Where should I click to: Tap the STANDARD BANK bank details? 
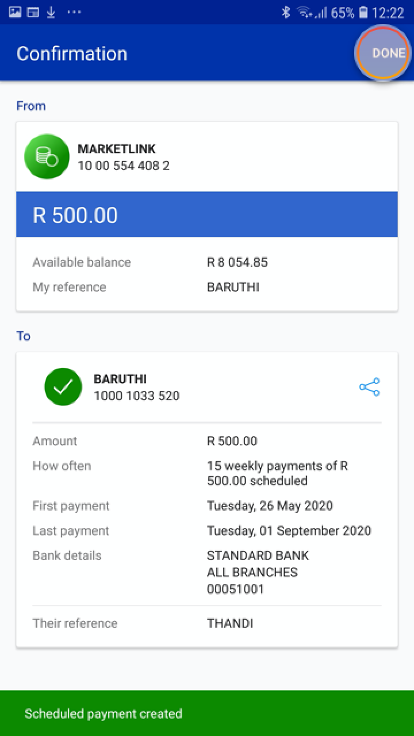(x=258, y=555)
